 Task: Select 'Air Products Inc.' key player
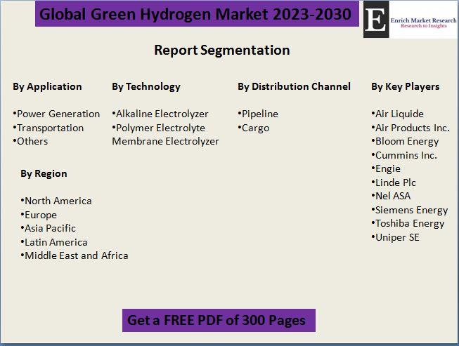click(x=410, y=128)
